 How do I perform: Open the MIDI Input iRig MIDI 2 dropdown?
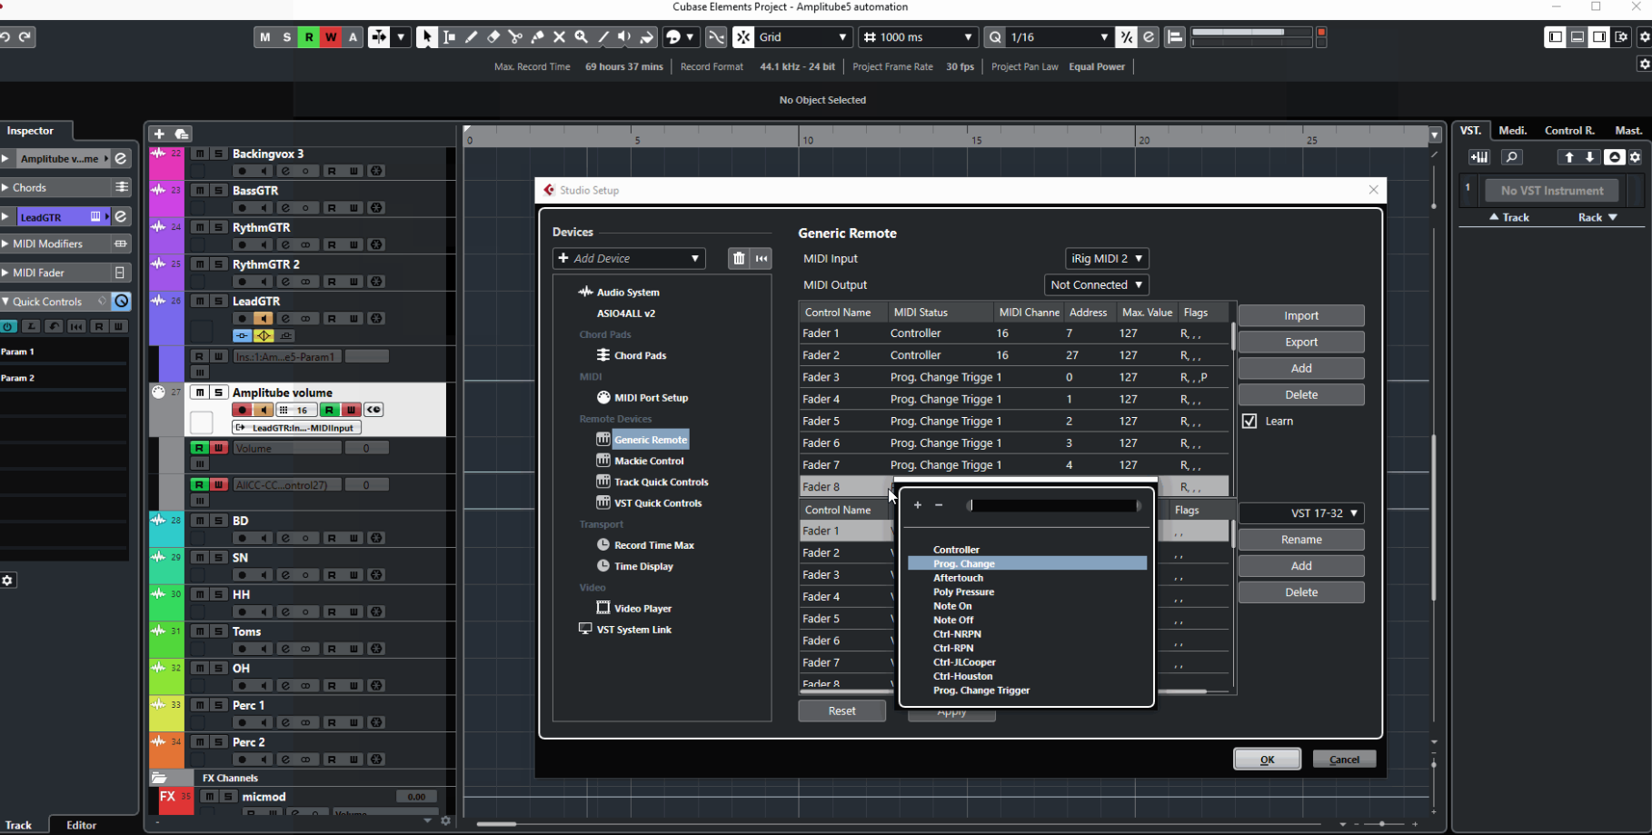point(1106,259)
